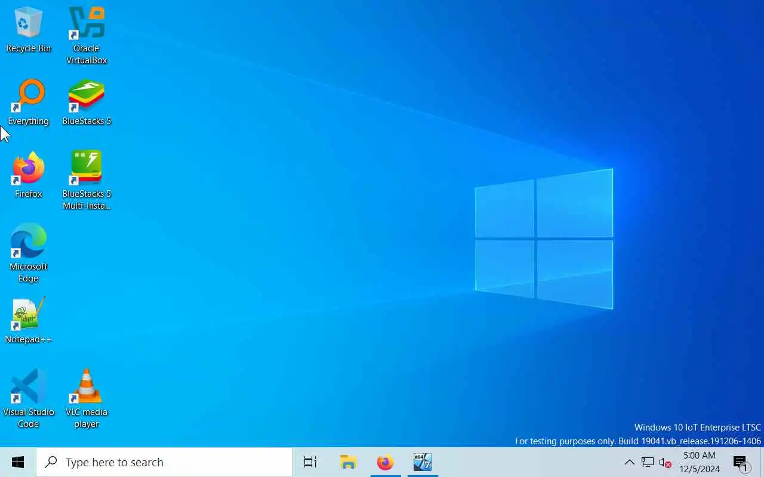Select the Microsoft Edge desktop shortcut
This screenshot has height=477, width=764.
point(28,254)
